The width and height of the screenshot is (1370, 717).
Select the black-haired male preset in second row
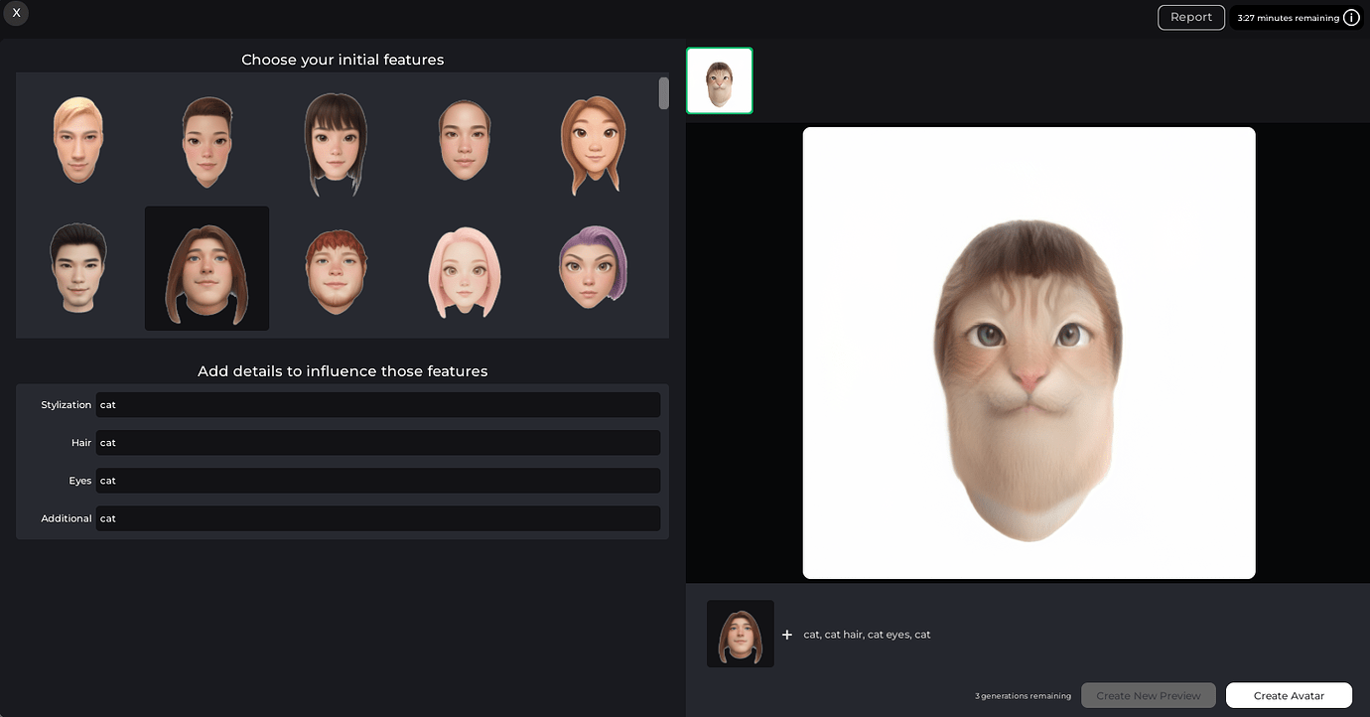[x=77, y=268]
